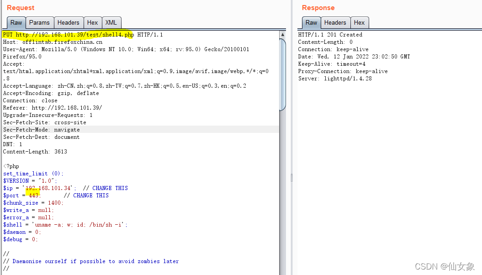Image resolution: width=482 pixels, height=275 pixels.
Task: Click the Sec-Fetch-Mode: navigate line
Action: 42,130
